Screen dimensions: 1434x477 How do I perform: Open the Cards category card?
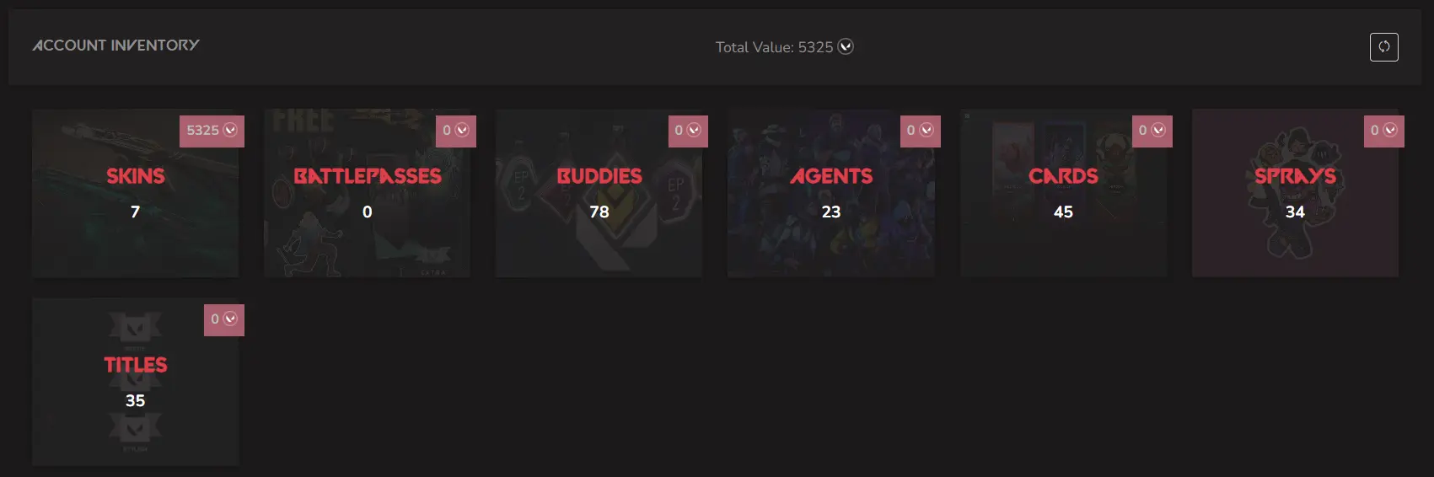tap(1063, 193)
